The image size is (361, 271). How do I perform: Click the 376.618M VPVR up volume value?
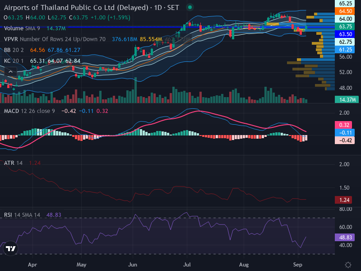pyautogui.click(x=125, y=39)
